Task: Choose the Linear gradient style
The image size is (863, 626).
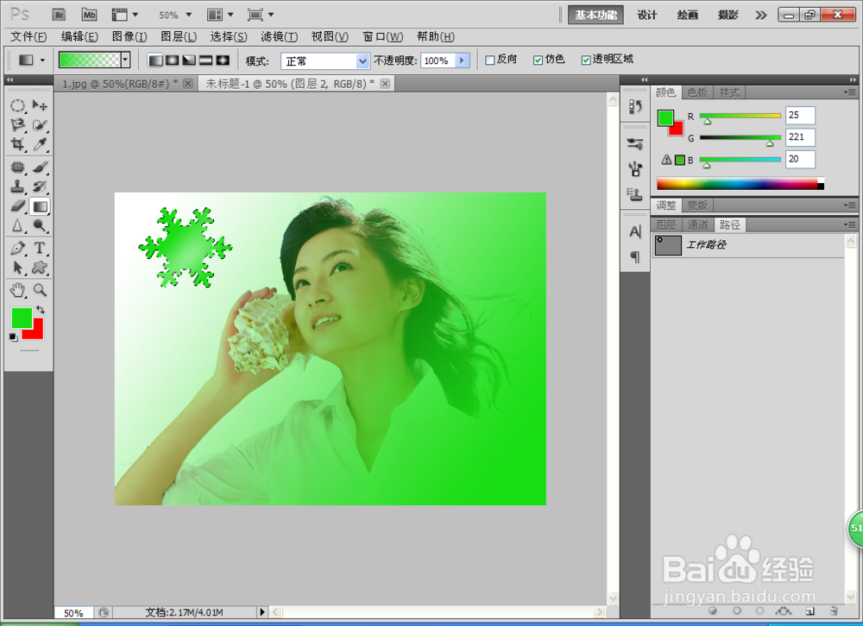Action: pyautogui.click(x=155, y=60)
